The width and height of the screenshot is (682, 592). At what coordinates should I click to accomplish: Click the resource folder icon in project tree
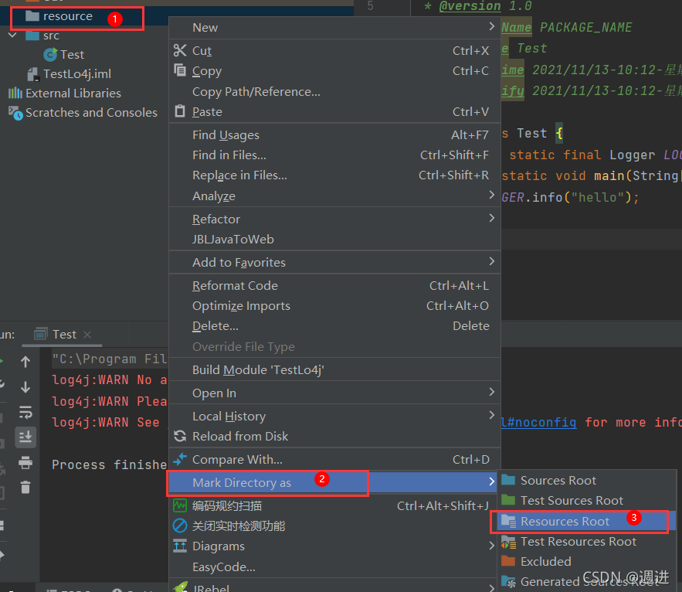coord(32,16)
